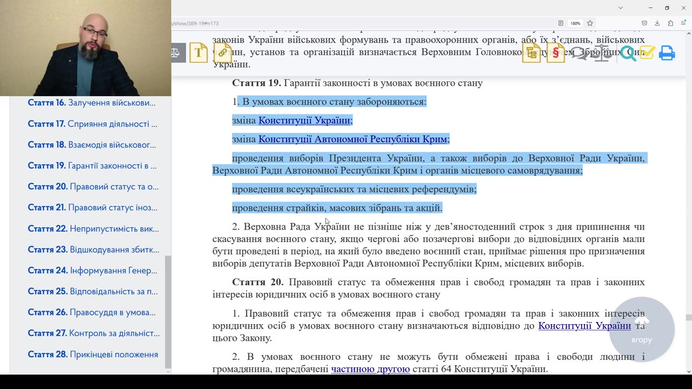Viewport: 692px width, 389px height.
Task: Go to Стаття 16 in the sidebar
Action: (x=91, y=103)
